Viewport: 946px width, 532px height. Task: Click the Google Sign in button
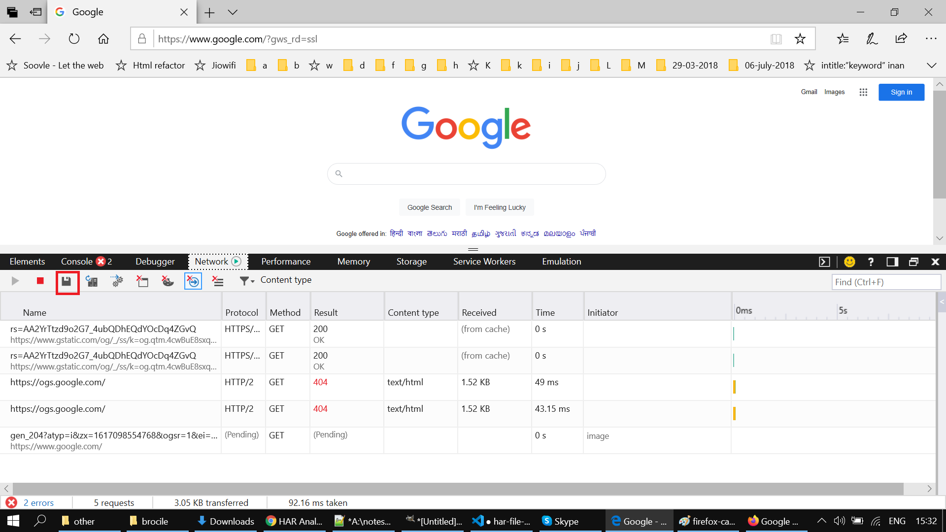coord(901,92)
